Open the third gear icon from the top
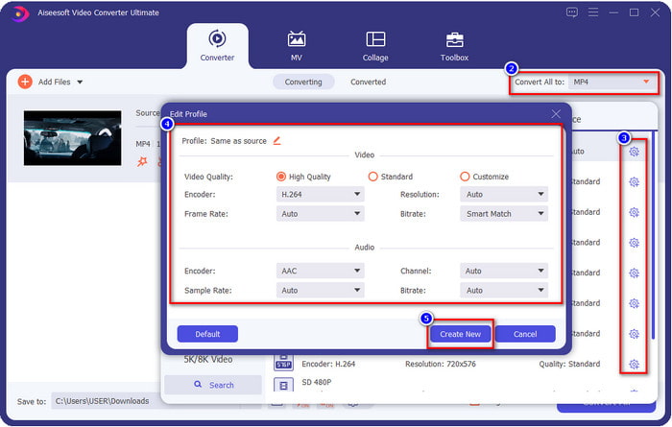This screenshot has height=427, width=672. pos(634,212)
